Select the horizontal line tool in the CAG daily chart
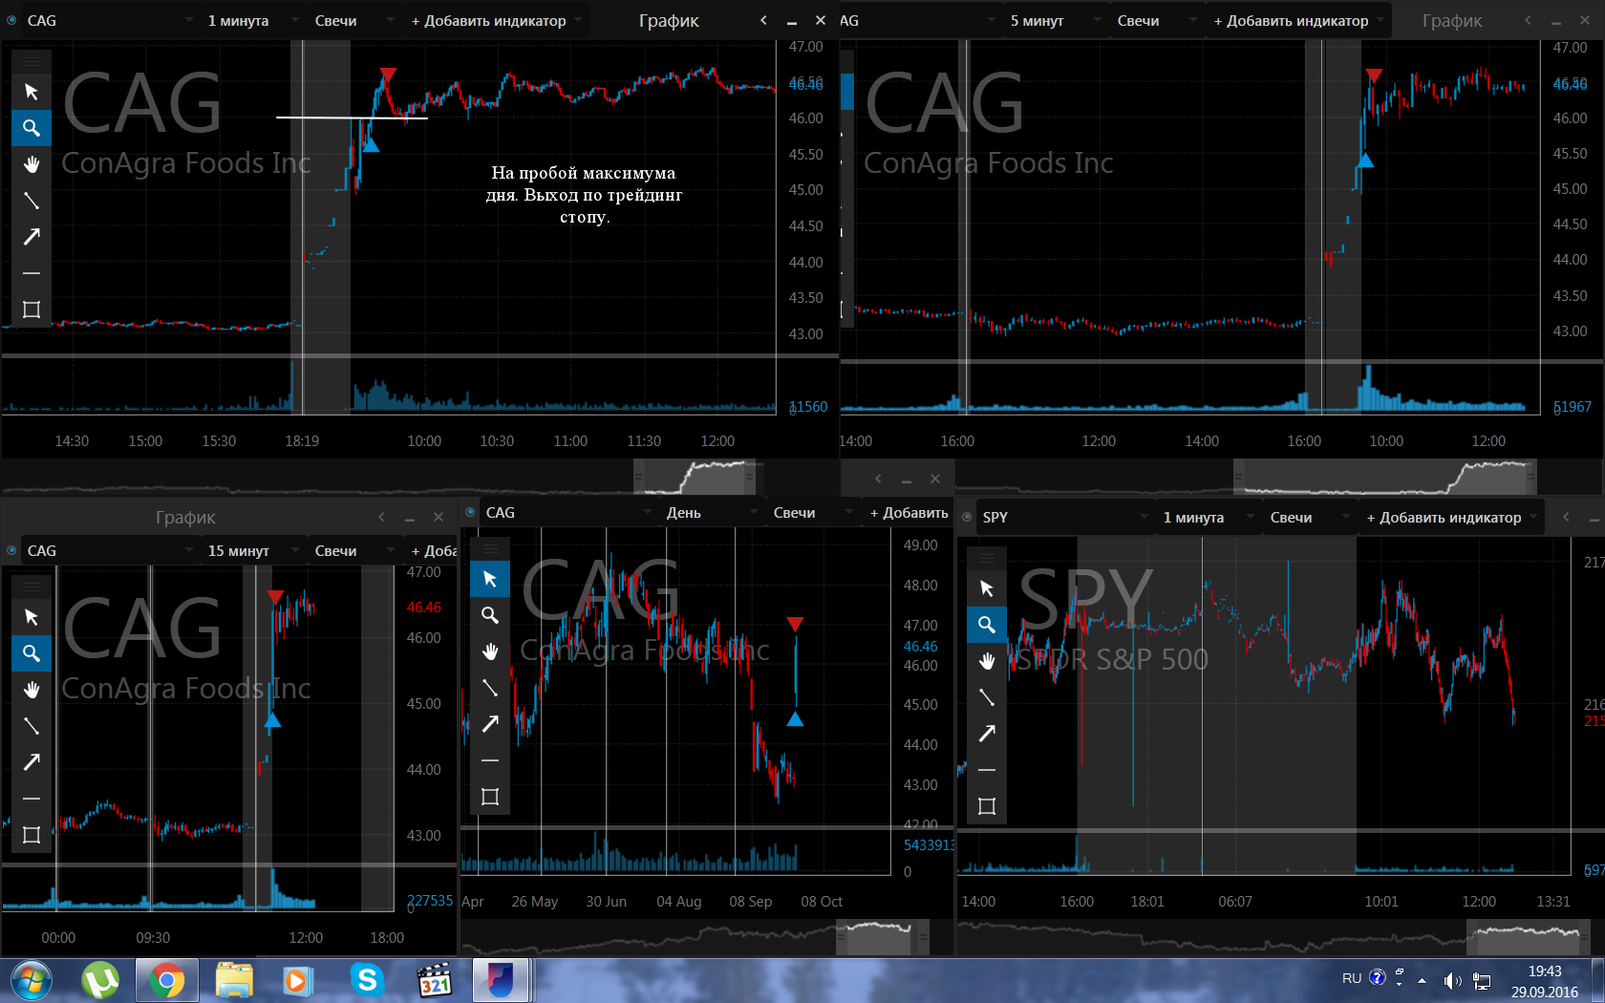1605x1003 pixels. (490, 760)
